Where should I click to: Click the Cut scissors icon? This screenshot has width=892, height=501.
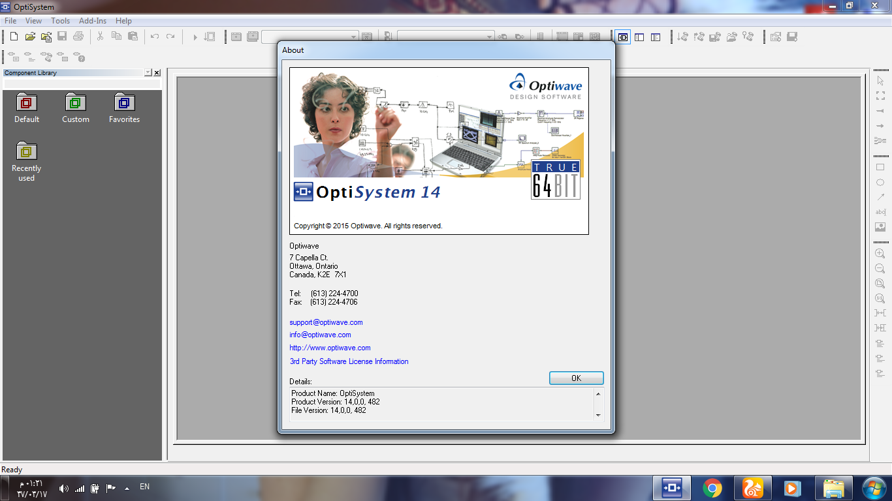101,37
